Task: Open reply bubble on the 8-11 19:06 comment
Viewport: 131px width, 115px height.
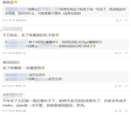Action: (x=126, y=111)
